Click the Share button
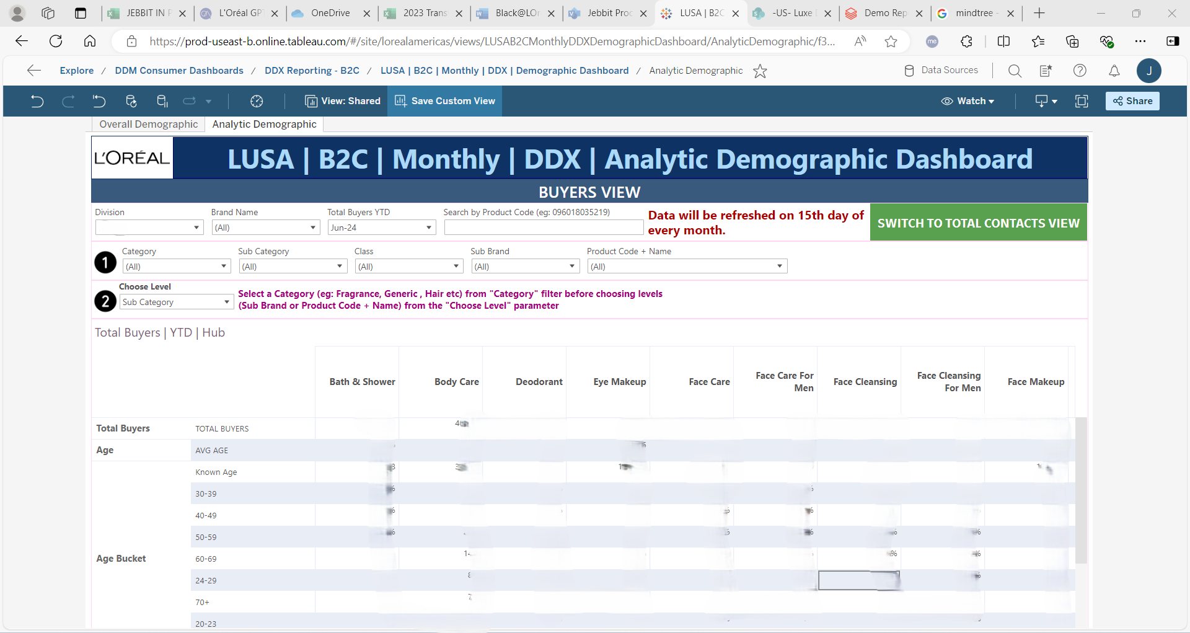This screenshot has height=633, width=1190. 1132,101
